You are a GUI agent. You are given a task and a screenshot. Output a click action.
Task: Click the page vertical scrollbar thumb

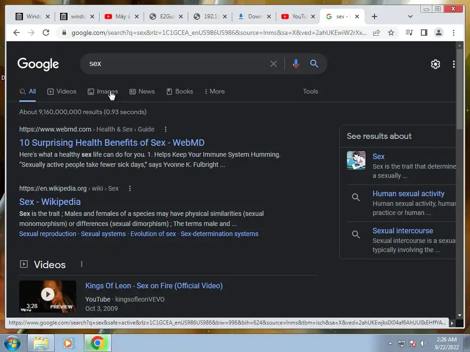click(x=459, y=89)
